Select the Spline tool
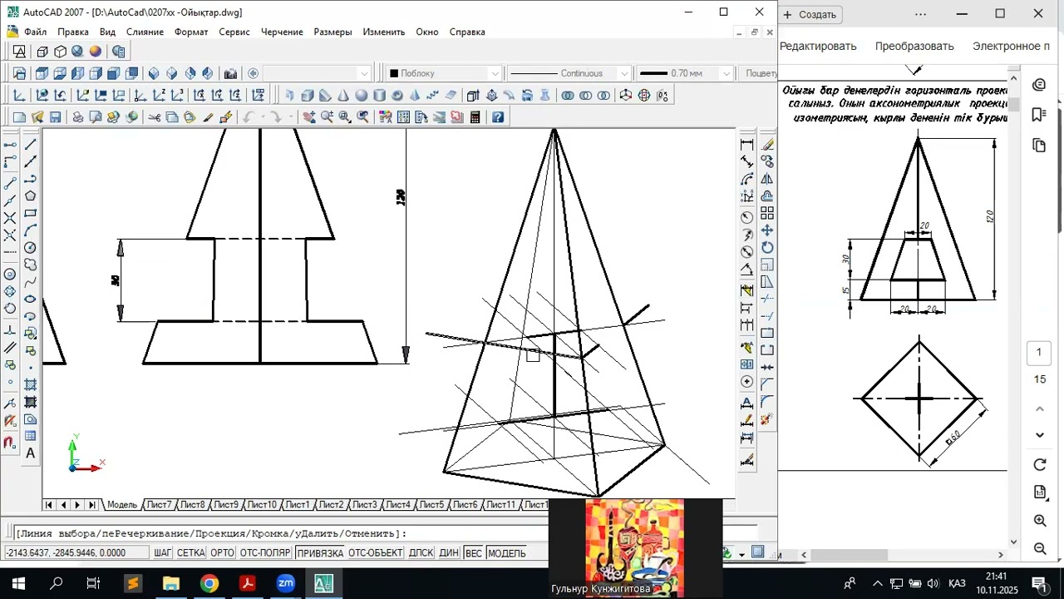The width and height of the screenshot is (1064, 599). click(x=31, y=282)
